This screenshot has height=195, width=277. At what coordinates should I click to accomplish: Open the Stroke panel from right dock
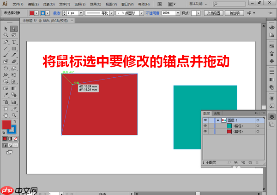272,72
